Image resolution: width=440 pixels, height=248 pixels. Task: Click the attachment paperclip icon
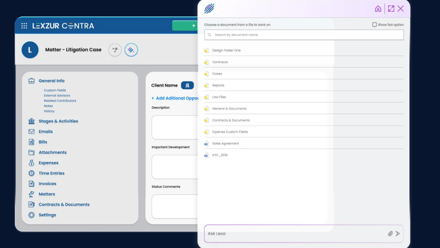click(390, 234)
